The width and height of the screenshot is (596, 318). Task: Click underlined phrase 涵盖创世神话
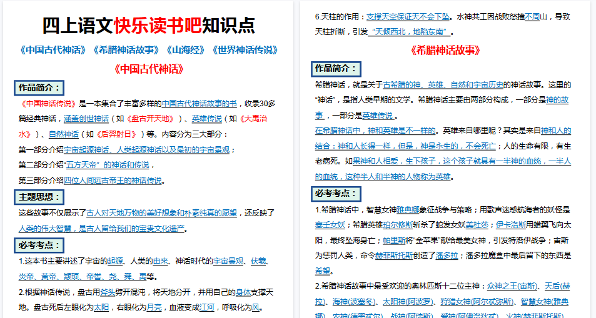point(86,119)
